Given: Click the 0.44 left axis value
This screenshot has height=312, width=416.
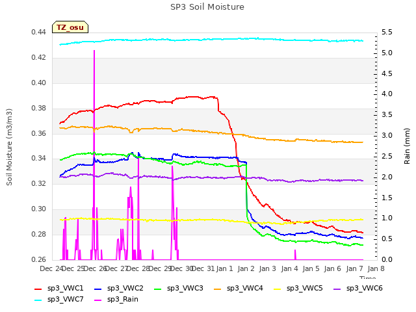Looking at the screenshot, I should tap(39, 32).
